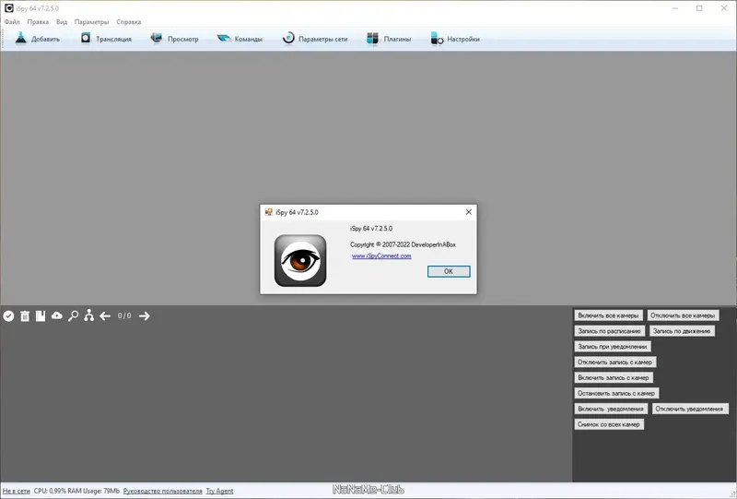Open the Просмотр toolbar item
Image resolution: width=737 pixels, height=499 pixels.
coord(174,39)
